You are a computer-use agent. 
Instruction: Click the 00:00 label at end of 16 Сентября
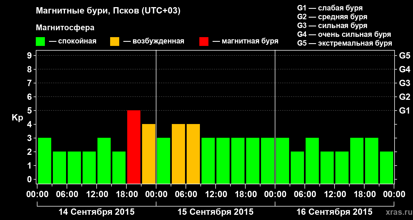point(394,194)
